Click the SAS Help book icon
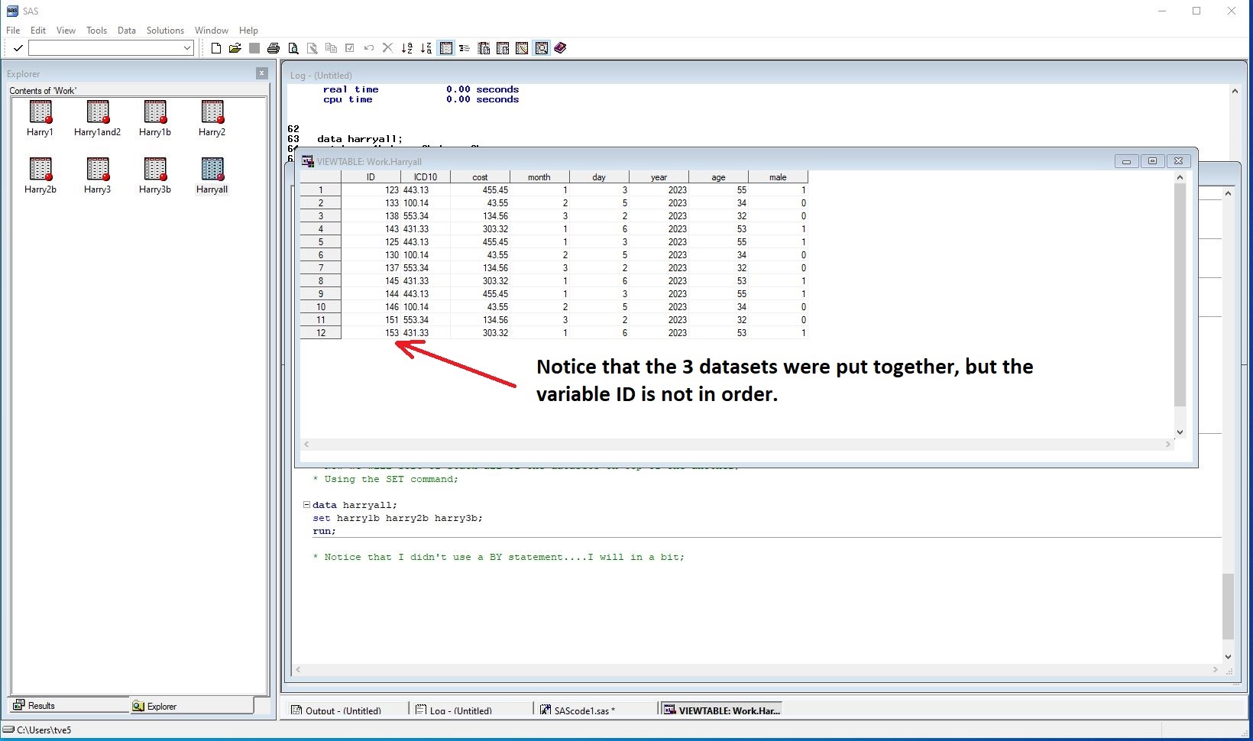The height and width of the screenshot is (741, 1253). [560, 48]
